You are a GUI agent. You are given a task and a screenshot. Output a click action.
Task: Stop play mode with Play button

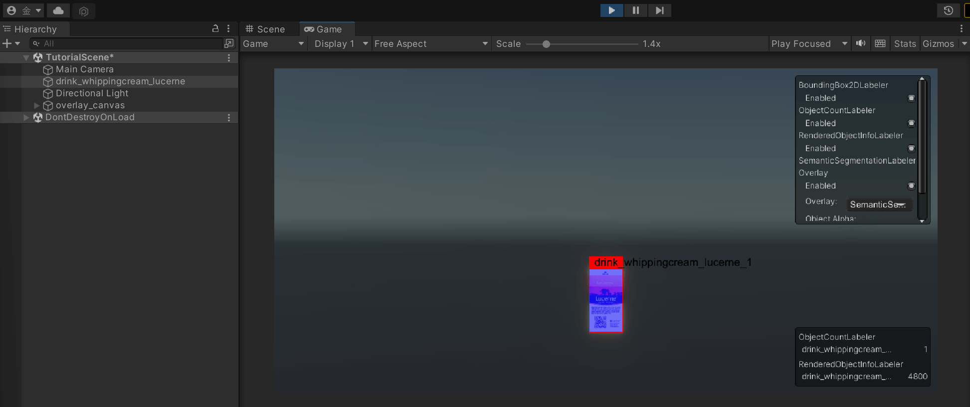611,10
